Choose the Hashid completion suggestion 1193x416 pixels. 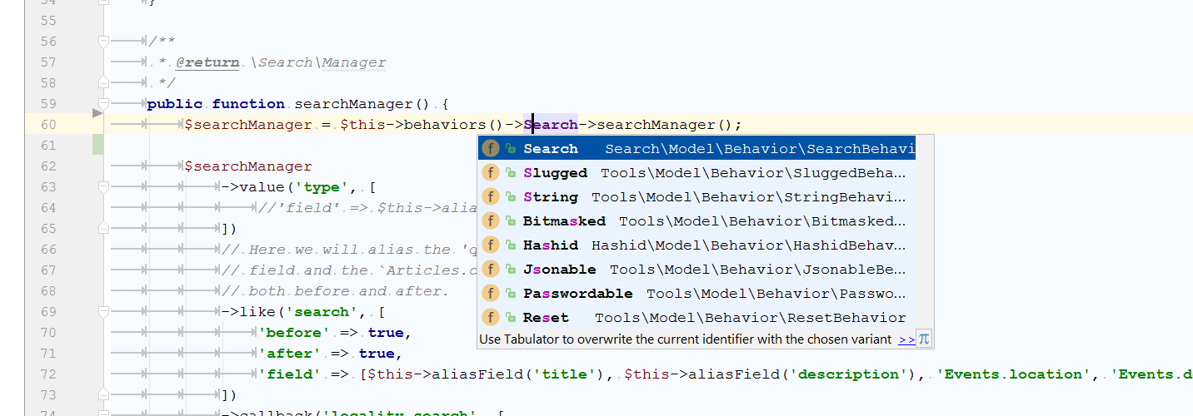[696, 245]
